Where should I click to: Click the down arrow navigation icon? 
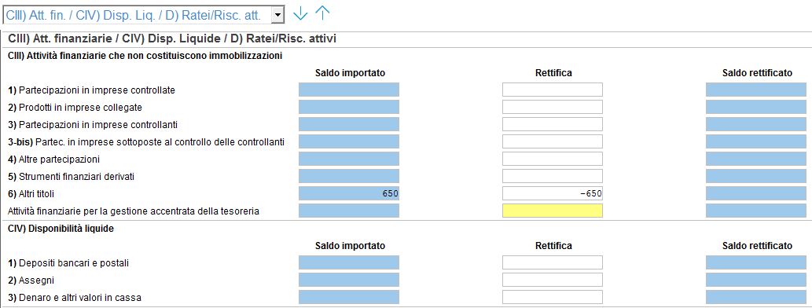300,14
